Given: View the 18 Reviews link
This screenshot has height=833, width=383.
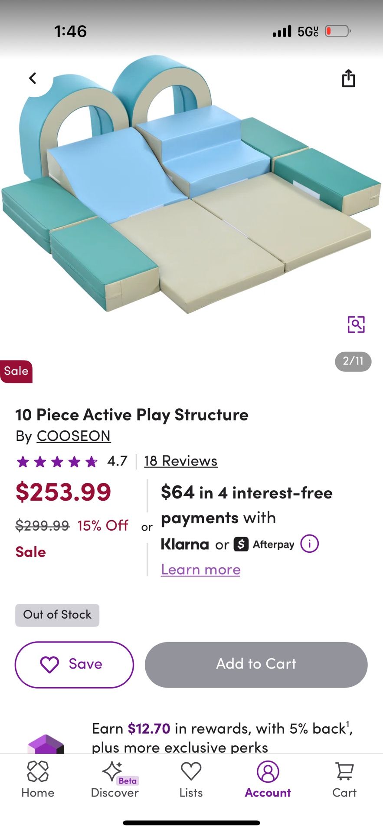Looking at the screenshot, I should (180, 461).
